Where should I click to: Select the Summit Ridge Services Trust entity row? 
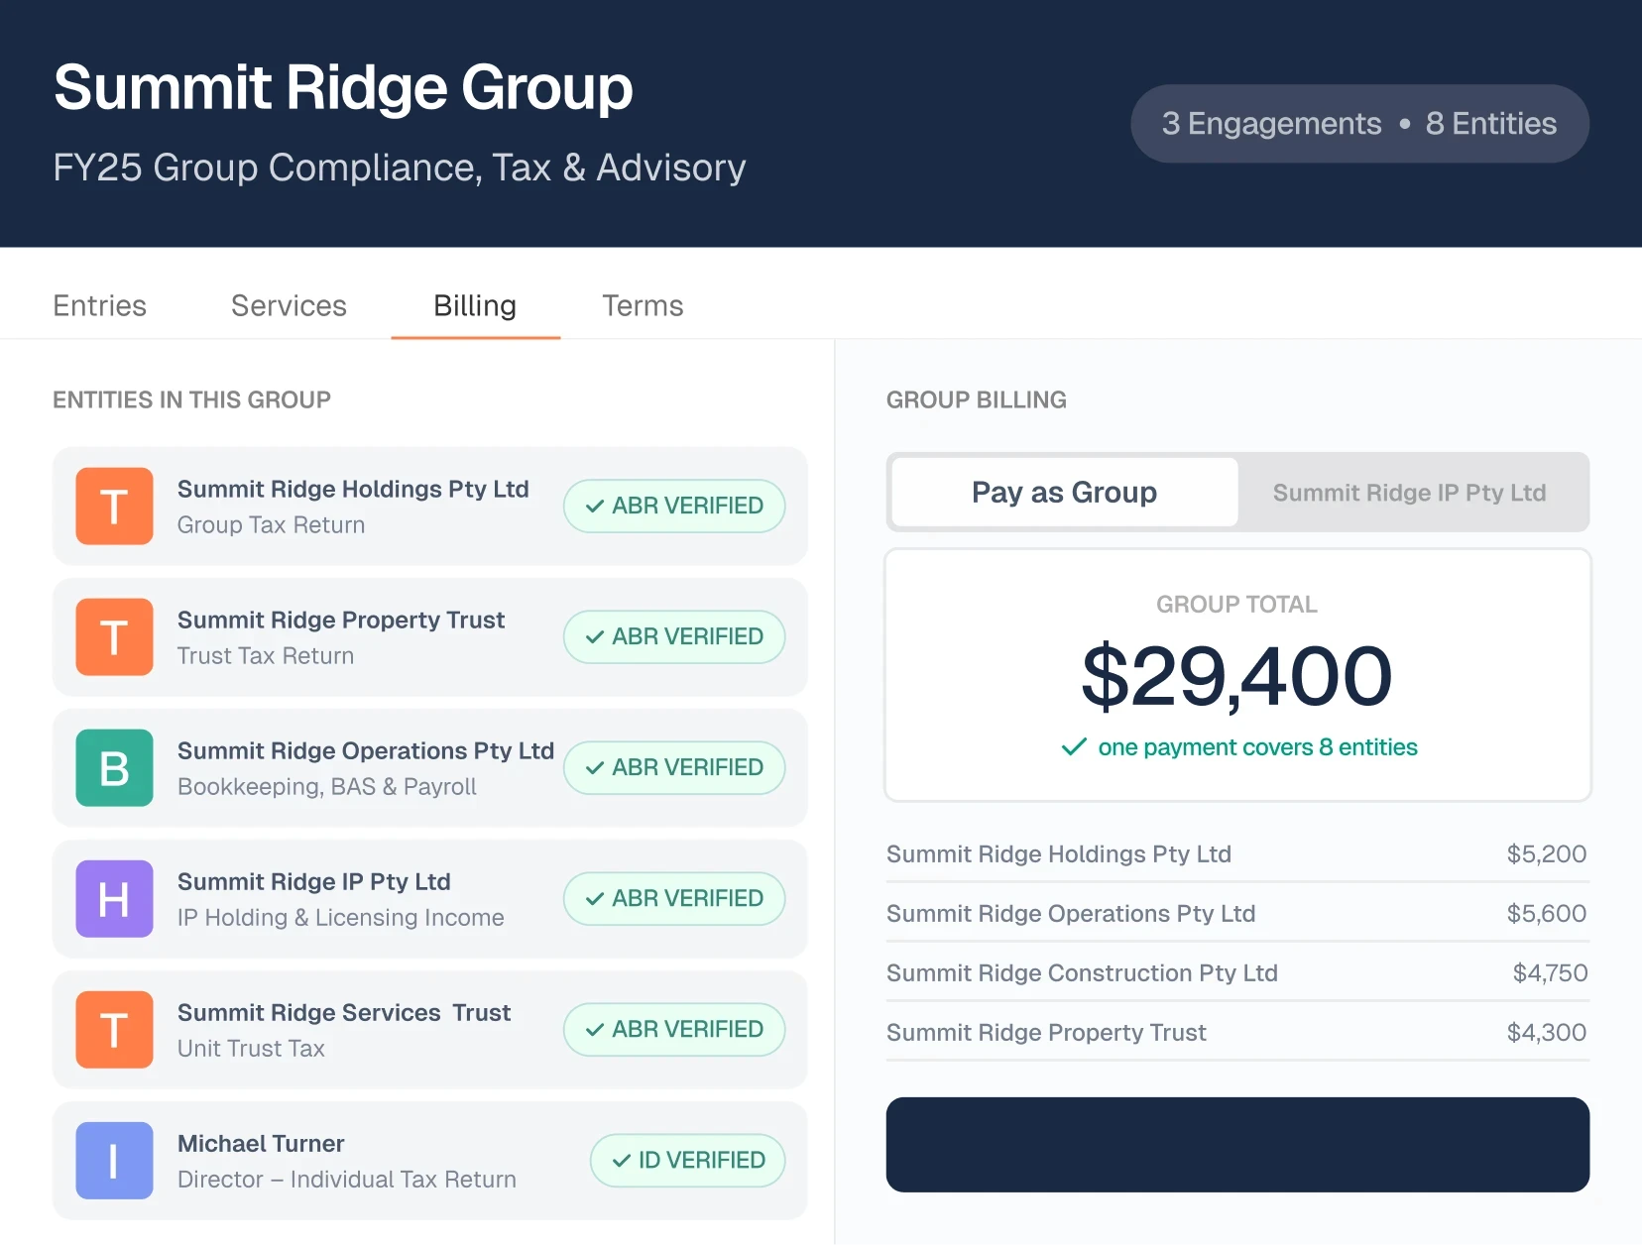[429, 1030]
